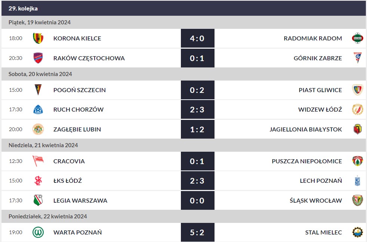Click the ŁKS Łódź club logo
Viewport: 367px width, 242px height.
(38, 181)
